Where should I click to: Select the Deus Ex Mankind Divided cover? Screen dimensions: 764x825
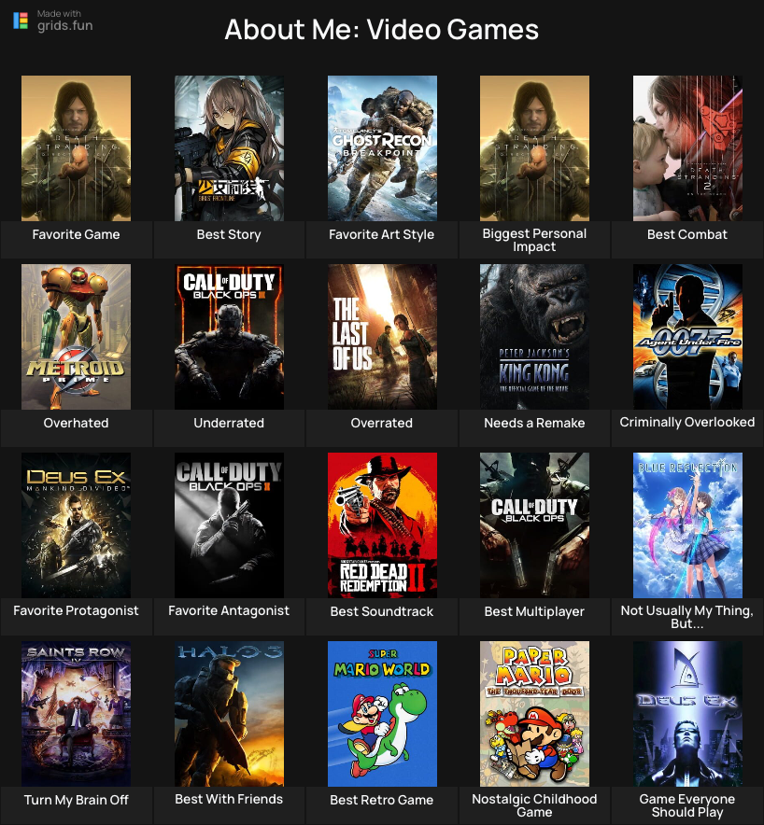pyautogui.click(x=76, y=525)
